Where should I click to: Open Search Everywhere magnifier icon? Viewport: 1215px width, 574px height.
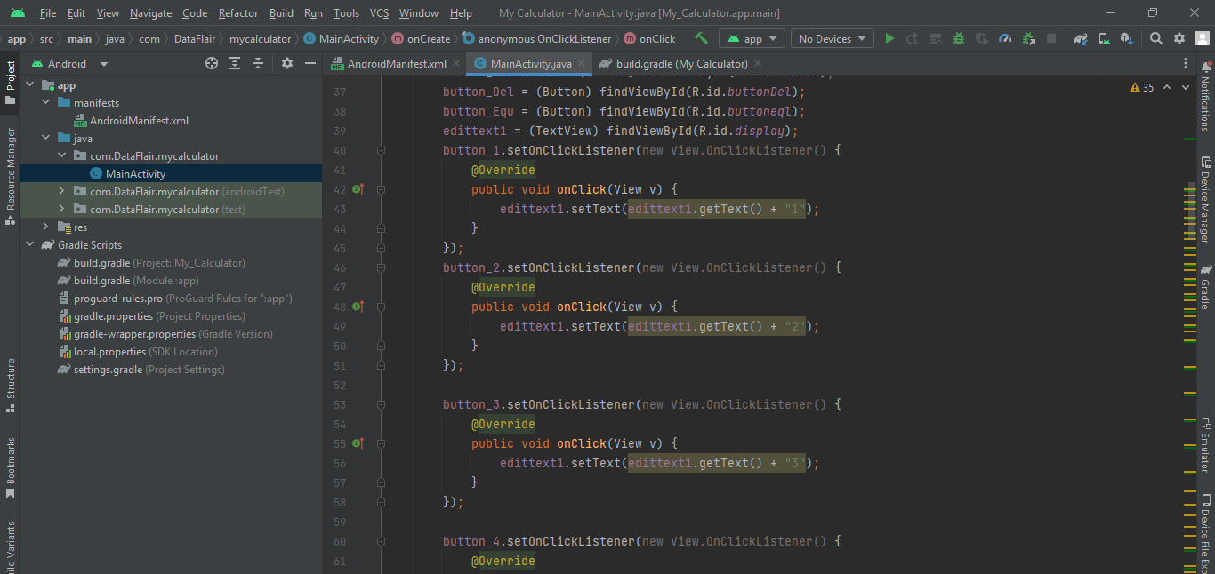[x=1155, y=38]
